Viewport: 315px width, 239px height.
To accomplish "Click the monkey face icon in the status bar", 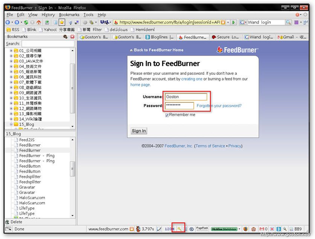I will pyautogui.click(x=254, y=229).
